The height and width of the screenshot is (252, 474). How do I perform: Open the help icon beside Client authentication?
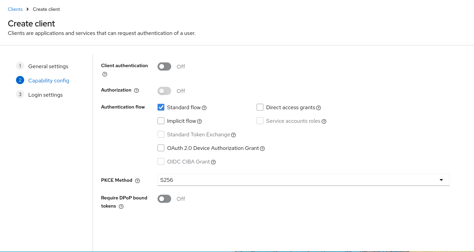point(104,74)
